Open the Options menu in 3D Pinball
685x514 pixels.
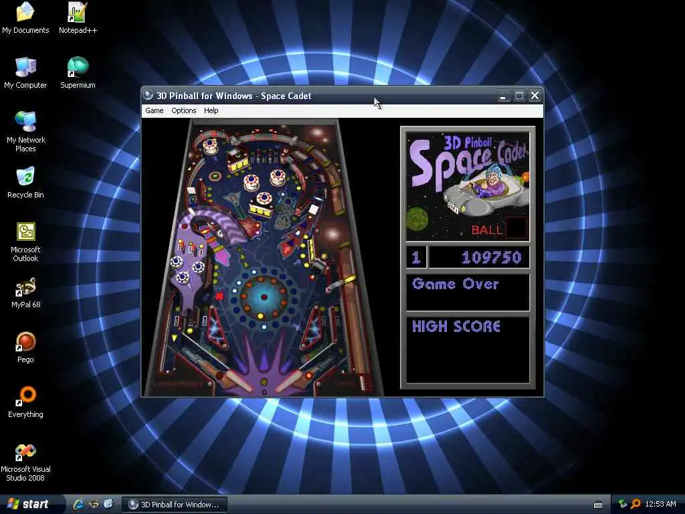[x=183, y=110]
